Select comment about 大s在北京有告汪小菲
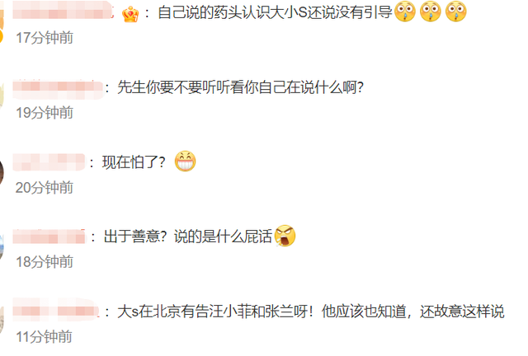 310,311
